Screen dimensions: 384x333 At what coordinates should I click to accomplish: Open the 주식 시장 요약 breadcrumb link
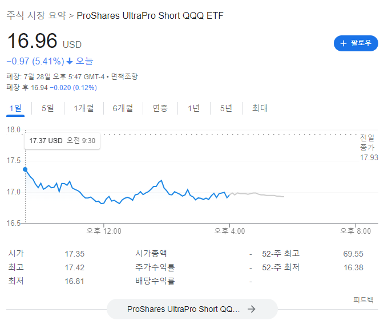[x=37, y=15]
